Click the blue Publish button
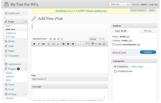The width and height of the screenshot is (161, 103). click(148, 52)
